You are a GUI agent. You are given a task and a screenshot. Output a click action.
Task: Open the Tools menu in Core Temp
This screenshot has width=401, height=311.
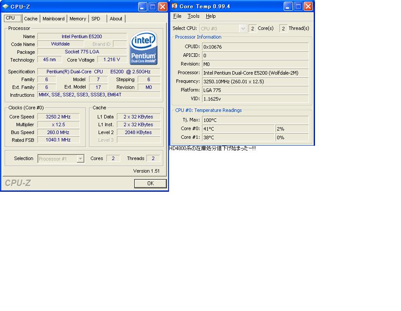pos(193,16)
